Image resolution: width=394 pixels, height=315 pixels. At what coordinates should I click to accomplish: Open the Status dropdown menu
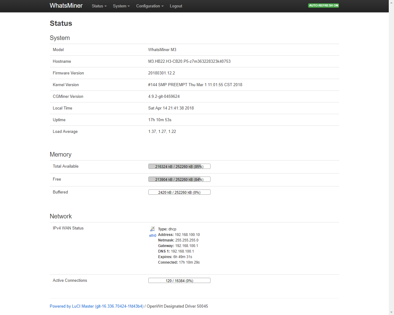pos(99,6)
